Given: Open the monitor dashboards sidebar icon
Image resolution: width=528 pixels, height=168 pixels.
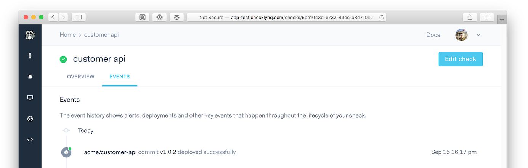Looking at the screenshot, I should coord(30,98).
